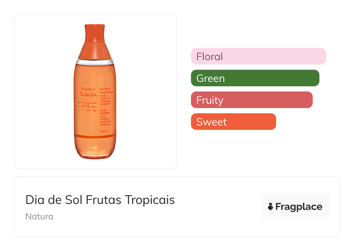
Task: Select the Green accord bar
Action: (255, 78)
